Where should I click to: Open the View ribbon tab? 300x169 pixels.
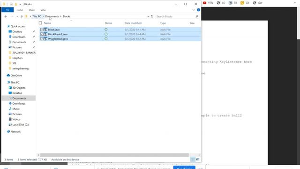[43, 10]
